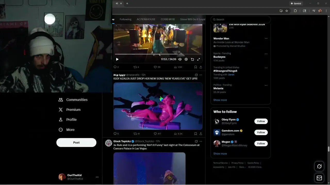Open Chrome menu three dots
This screenshot has width=330, height=185.
coord(326,11)
